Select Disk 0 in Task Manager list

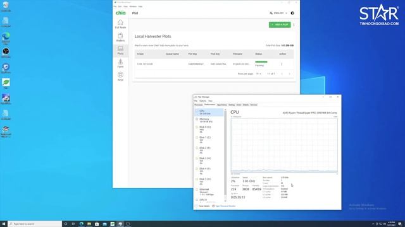(209, 129)
